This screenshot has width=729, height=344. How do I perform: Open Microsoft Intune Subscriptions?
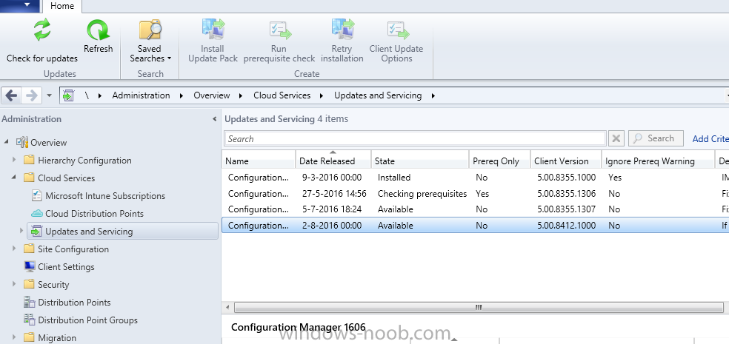click(x=105, y=196)
